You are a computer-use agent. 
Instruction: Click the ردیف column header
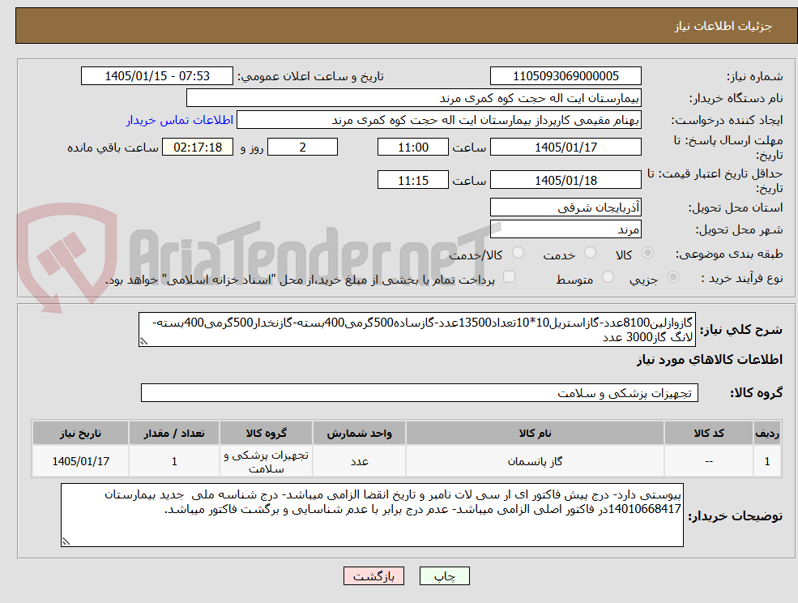click(x=767, y=433)
